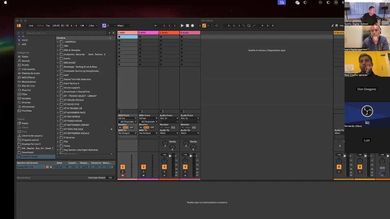Arm track 1 for recording
390x219 pixels.
click(123, 176)
